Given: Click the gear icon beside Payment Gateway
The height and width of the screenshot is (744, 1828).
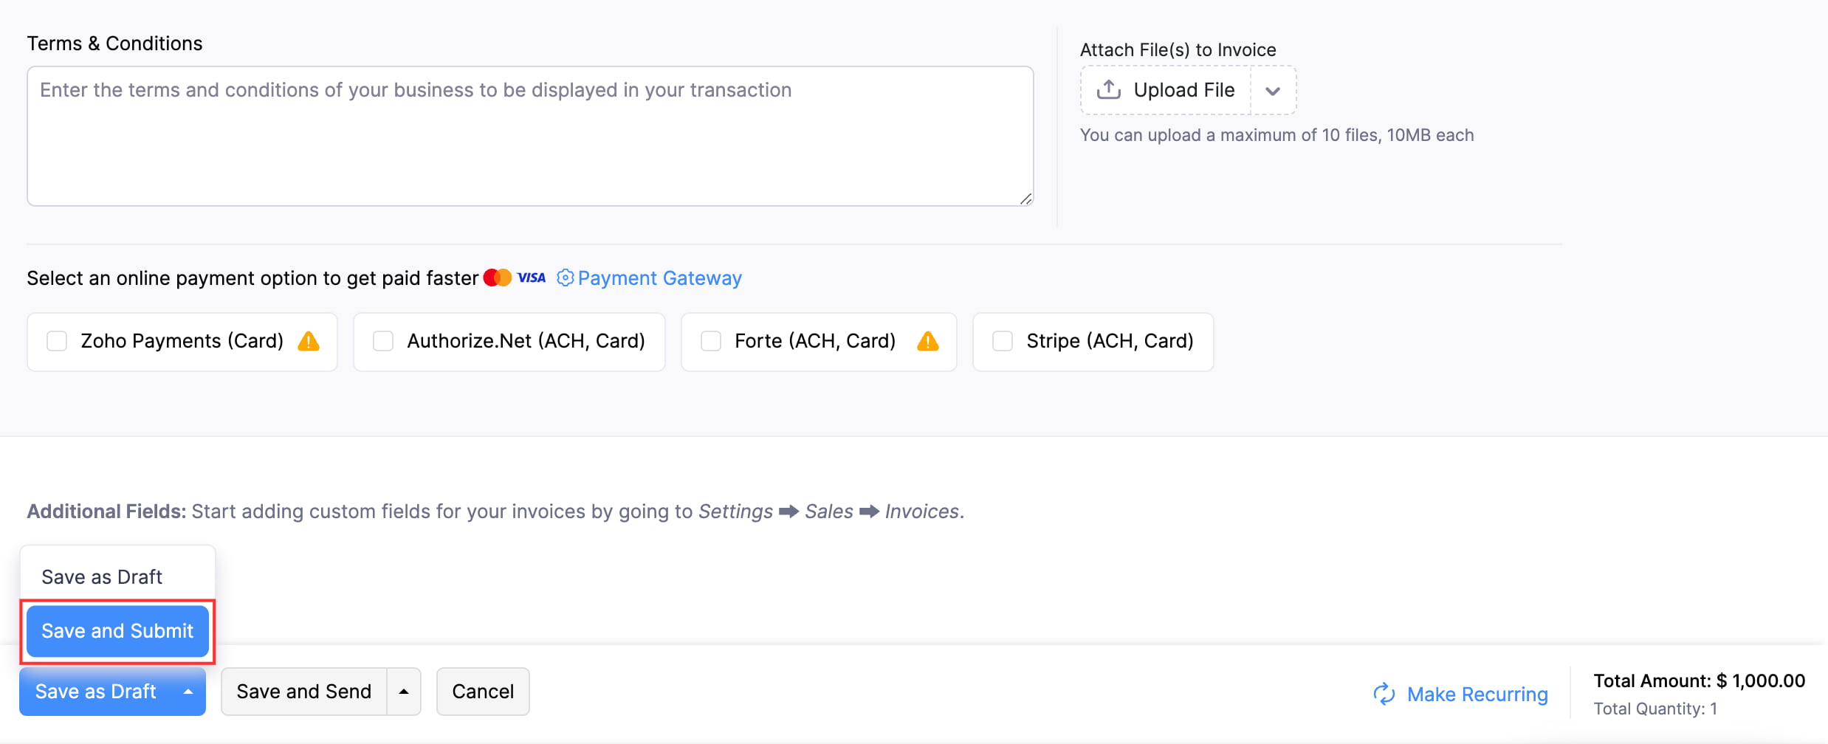Looking at the screenshot, I should tap(566, 278).
